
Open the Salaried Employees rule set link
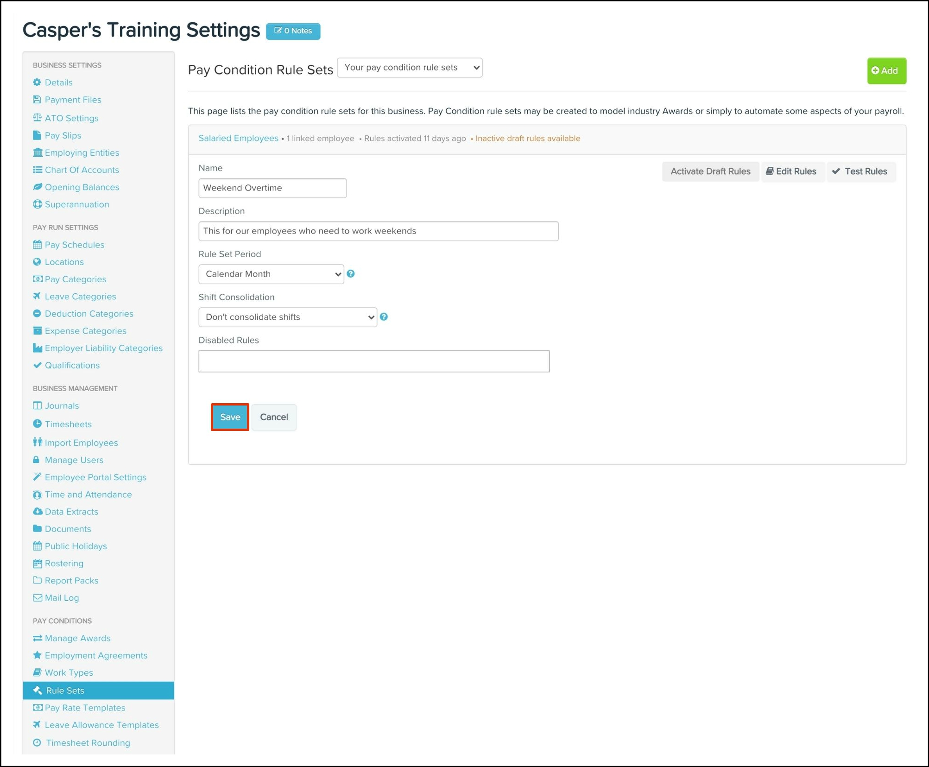coord(238,139)
